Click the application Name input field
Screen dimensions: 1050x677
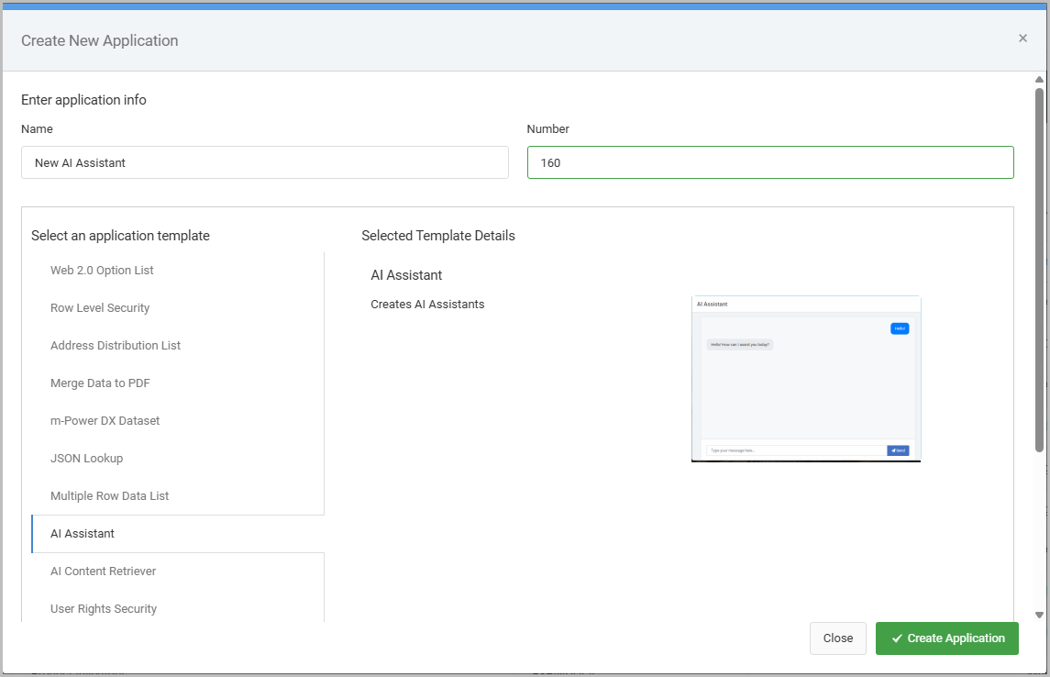click(x=264, y=162)
